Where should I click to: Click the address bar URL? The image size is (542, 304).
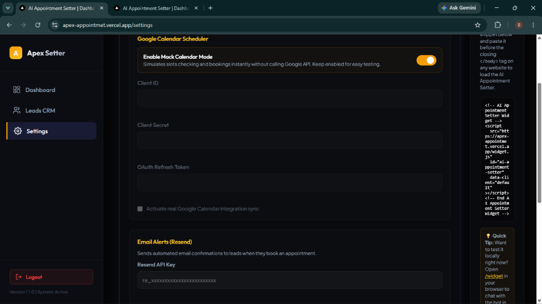107,25
